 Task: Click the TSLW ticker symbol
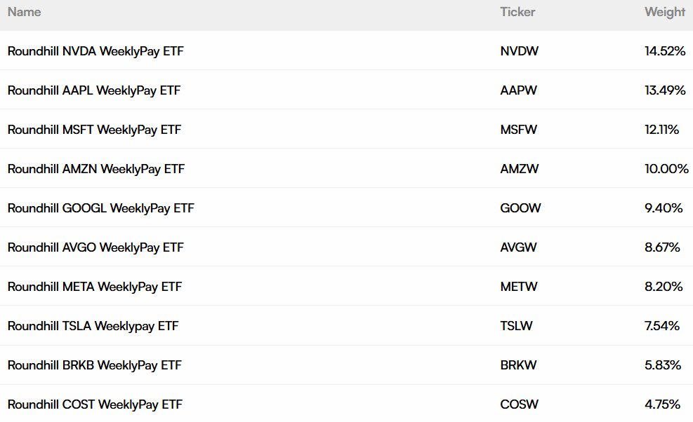click(x=516, y=326)
